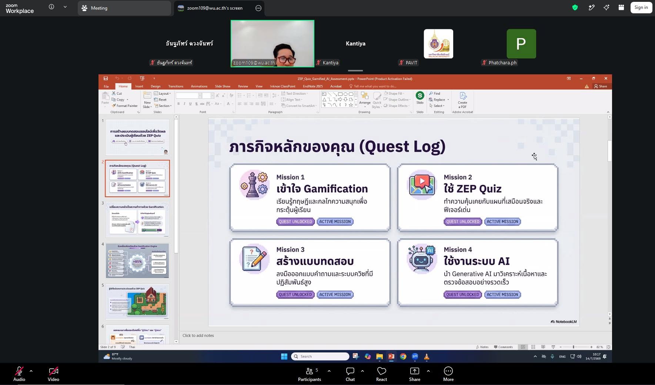This screenshot has height=385, width=655.
Task: Click Find in the Editing group
Action: pos(435,94)
